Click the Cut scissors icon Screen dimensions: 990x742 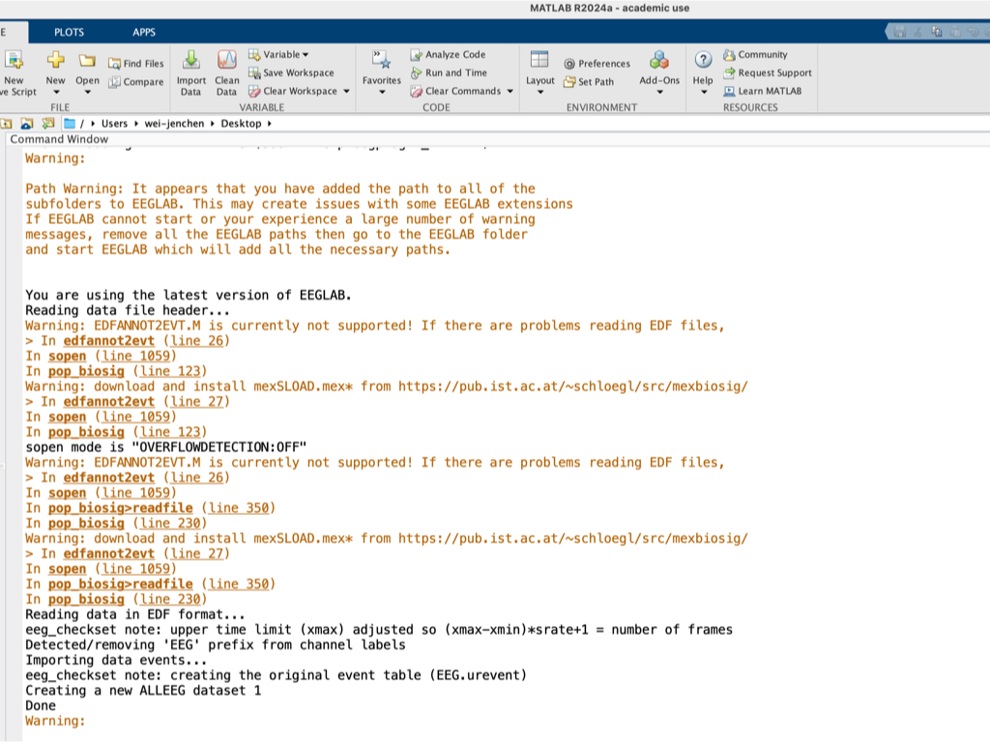coord(918,32)
